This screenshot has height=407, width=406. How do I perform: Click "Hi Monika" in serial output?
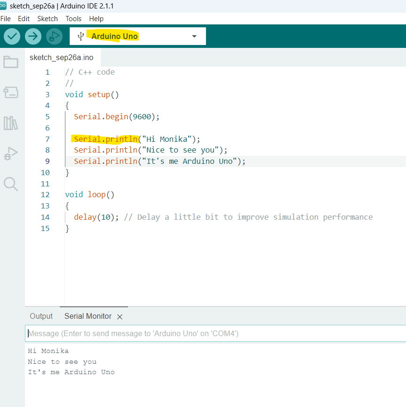pyautogui.click(x=48, y=351)
